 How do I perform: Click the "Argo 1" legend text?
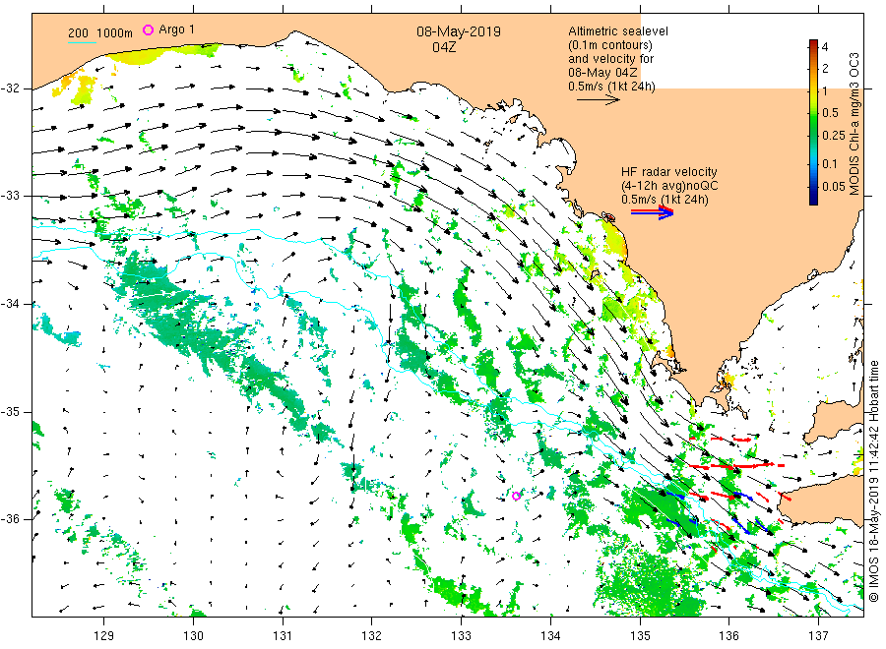coord(177,29)
